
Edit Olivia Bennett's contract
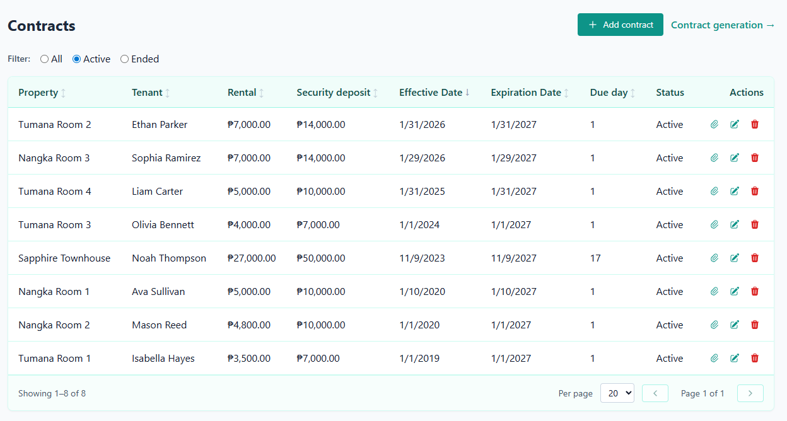[x=735, y=225]
